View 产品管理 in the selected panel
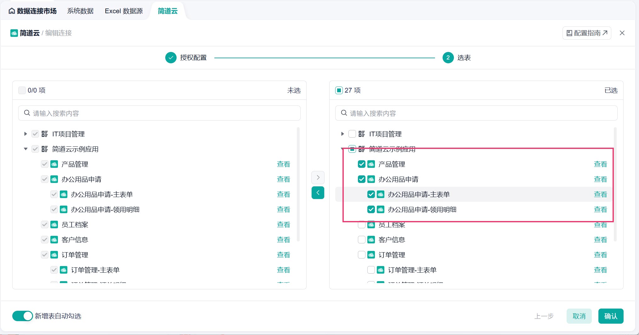 point(600,164)
